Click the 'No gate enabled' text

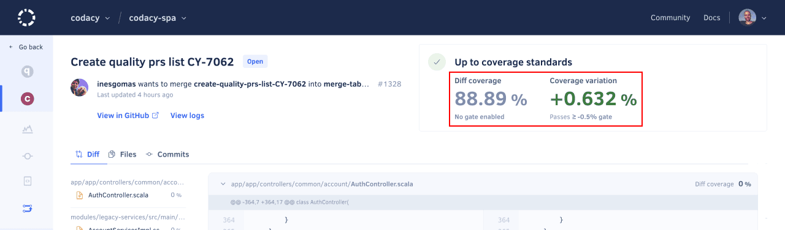(x=480, y=116)
